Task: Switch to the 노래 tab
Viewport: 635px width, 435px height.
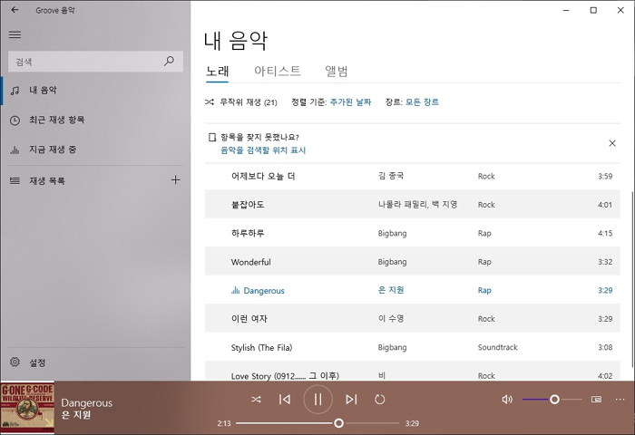Action: coord(217,72)
